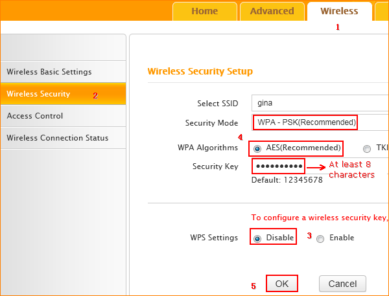Go to the Access Control page
This screenshot has width=389, height=296.
35,116
